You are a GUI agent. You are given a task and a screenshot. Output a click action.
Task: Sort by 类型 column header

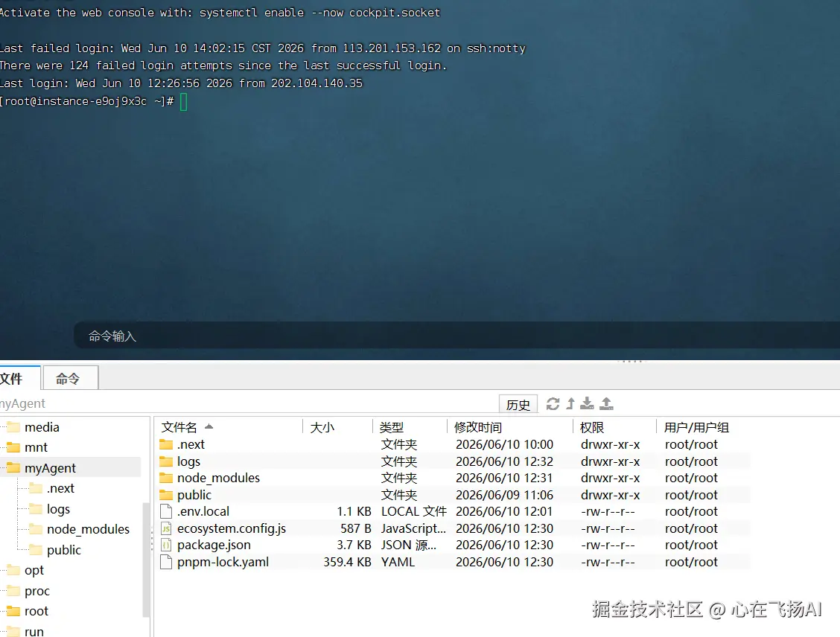(x=410, y=427)
